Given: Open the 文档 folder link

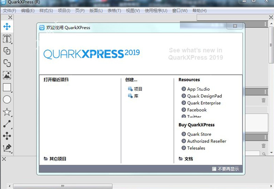Looking at the screenshot, I should tap(186, 159).
